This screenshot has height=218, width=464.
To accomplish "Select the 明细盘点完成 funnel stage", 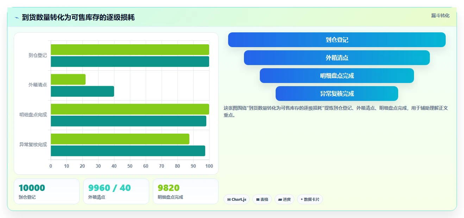I will 337,76.
